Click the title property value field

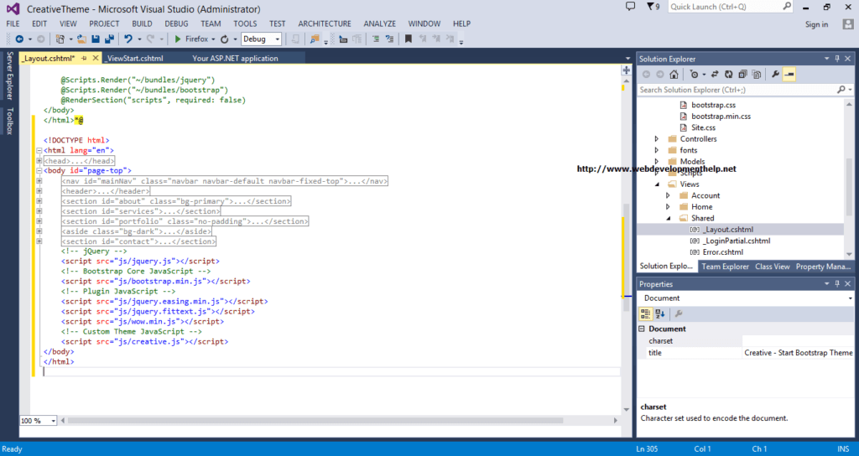(799, 353)
